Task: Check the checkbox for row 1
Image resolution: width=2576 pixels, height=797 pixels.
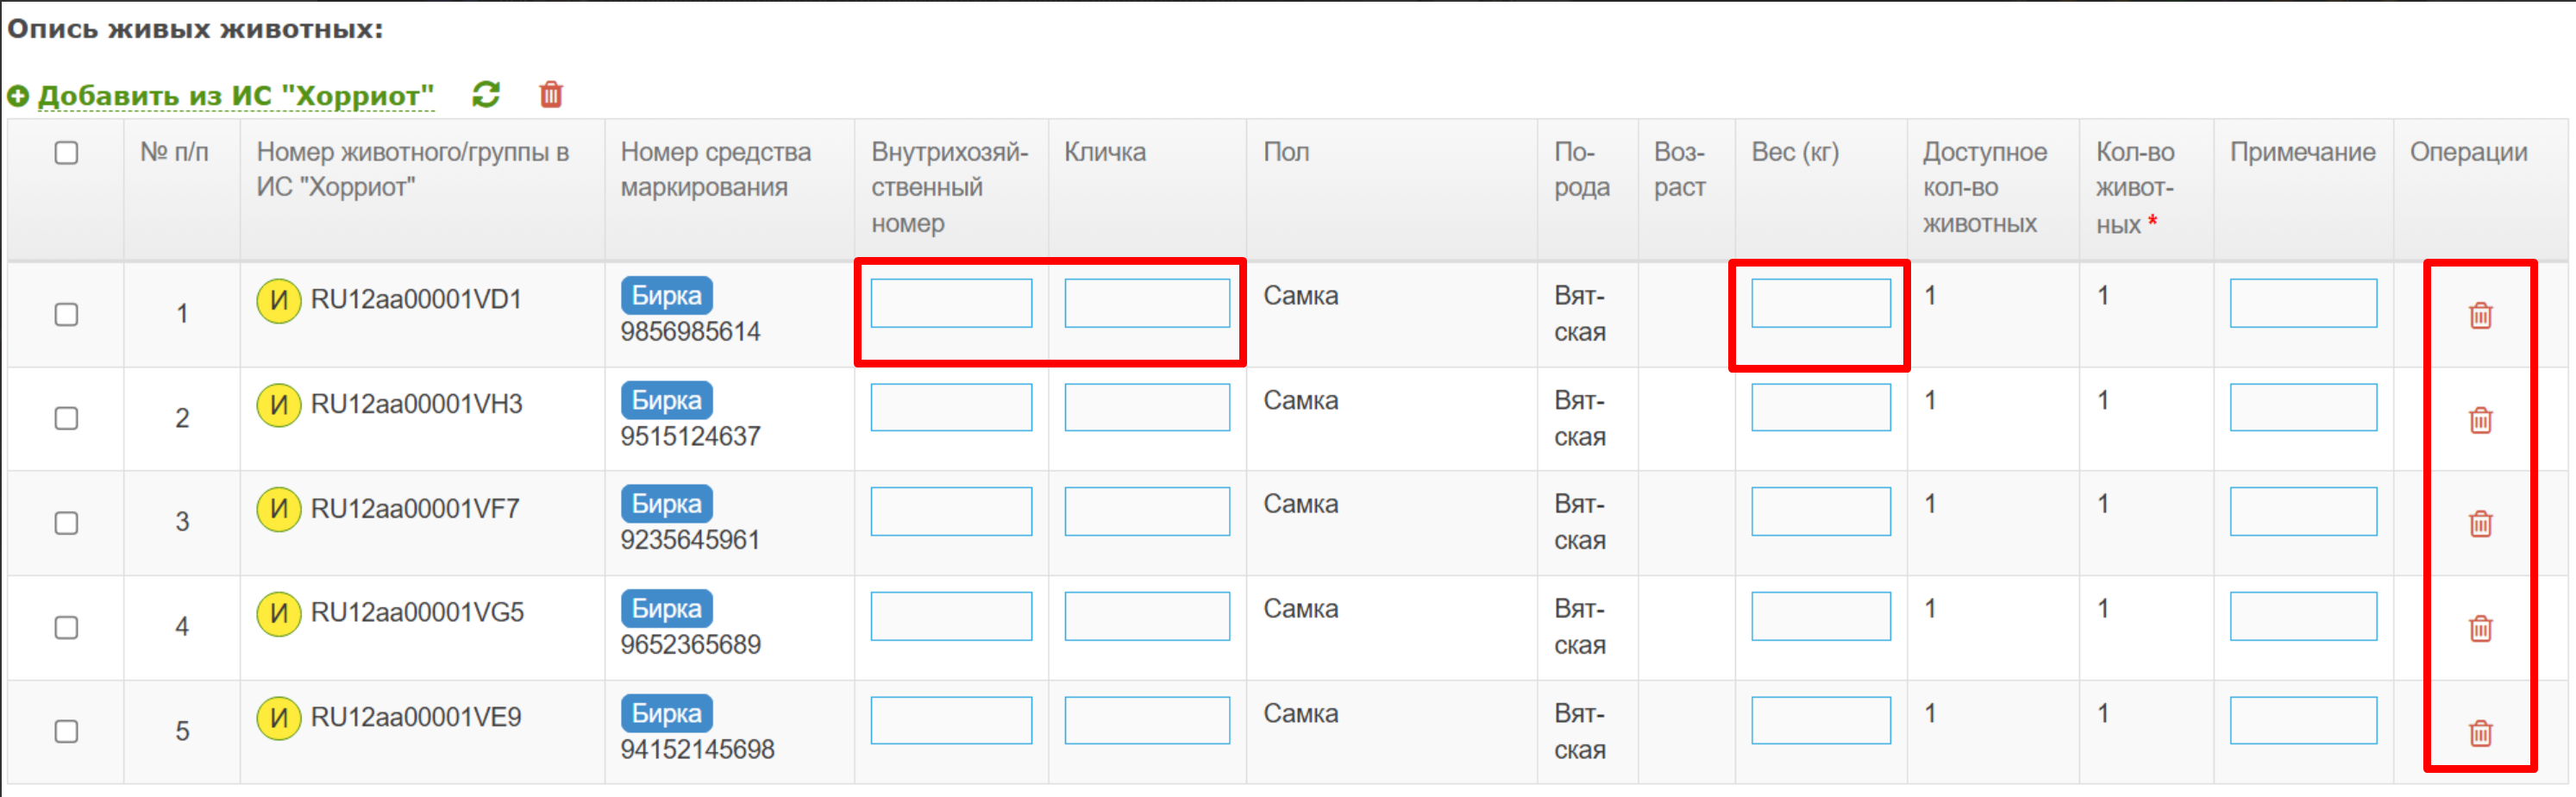Action: pyautogui.click(x=66, y=314)
